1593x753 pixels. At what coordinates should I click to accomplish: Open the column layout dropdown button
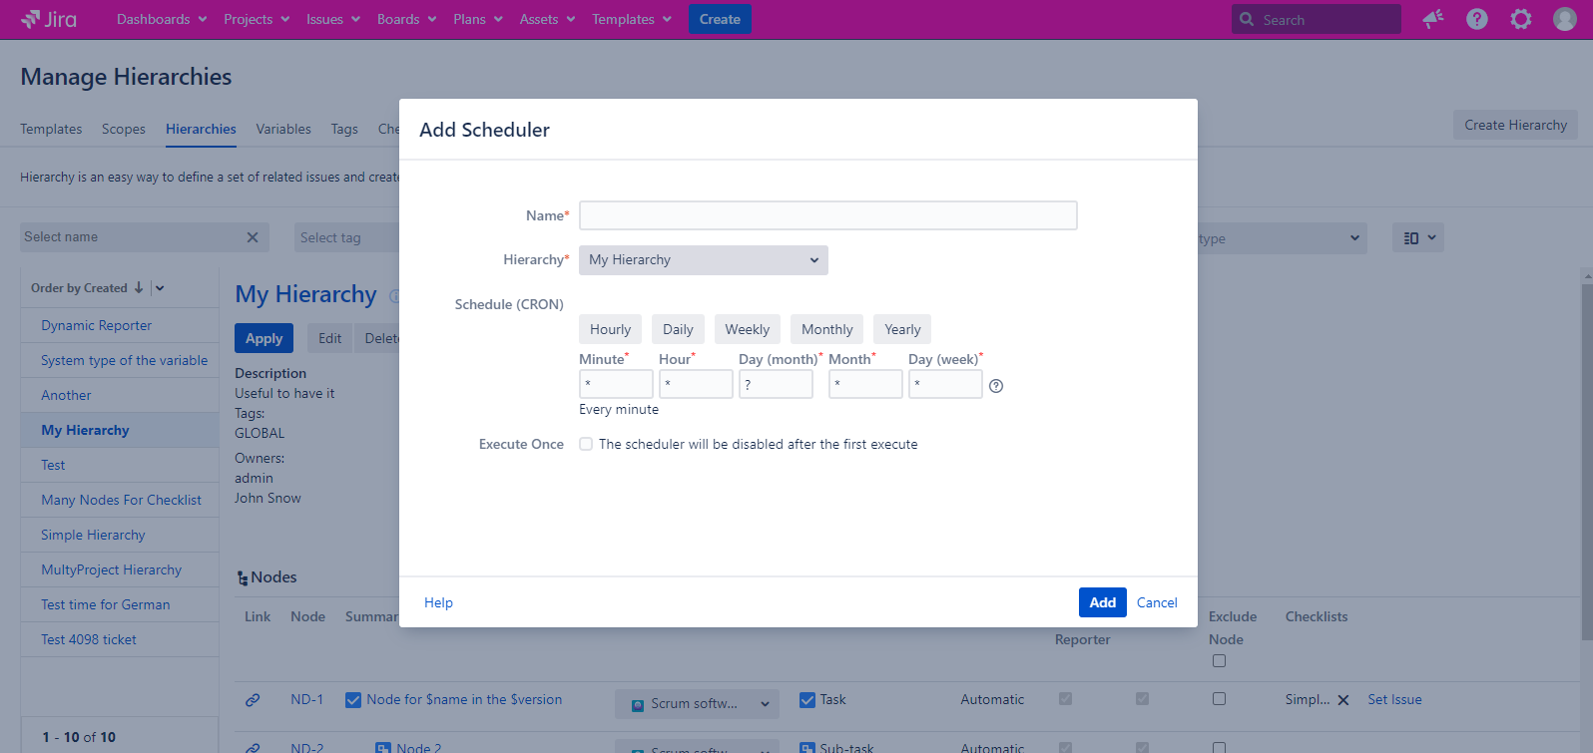tap(1418, 237)
